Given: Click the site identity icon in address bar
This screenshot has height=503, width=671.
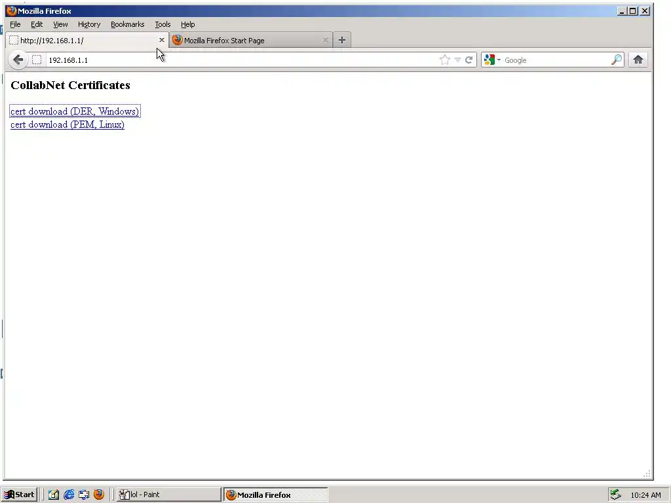Looking at the screenshot, I should tap(37, 60).
